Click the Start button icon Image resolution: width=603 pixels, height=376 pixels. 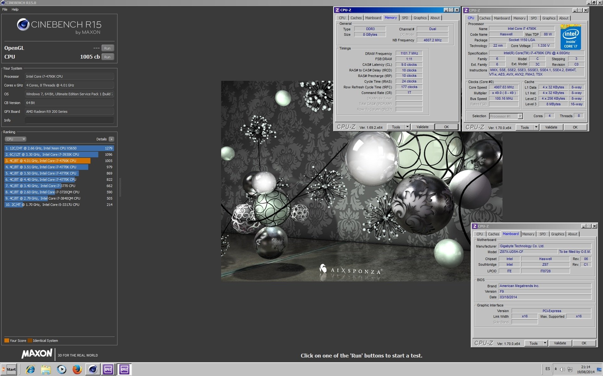9,369
